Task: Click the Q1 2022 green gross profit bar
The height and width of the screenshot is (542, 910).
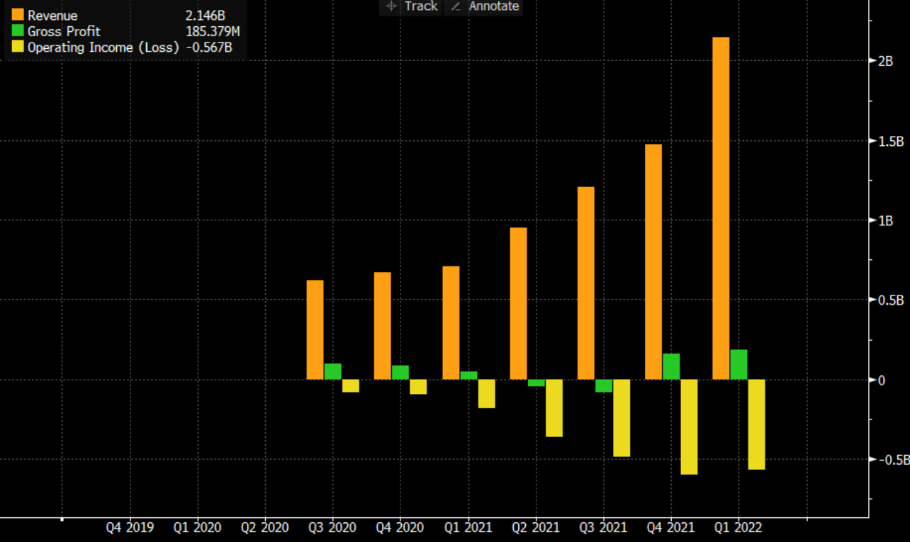Action: (738, 365)
